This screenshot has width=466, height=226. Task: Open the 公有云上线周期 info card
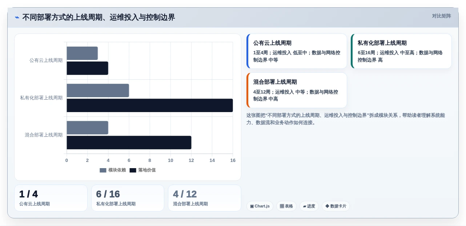click(297, 51)
